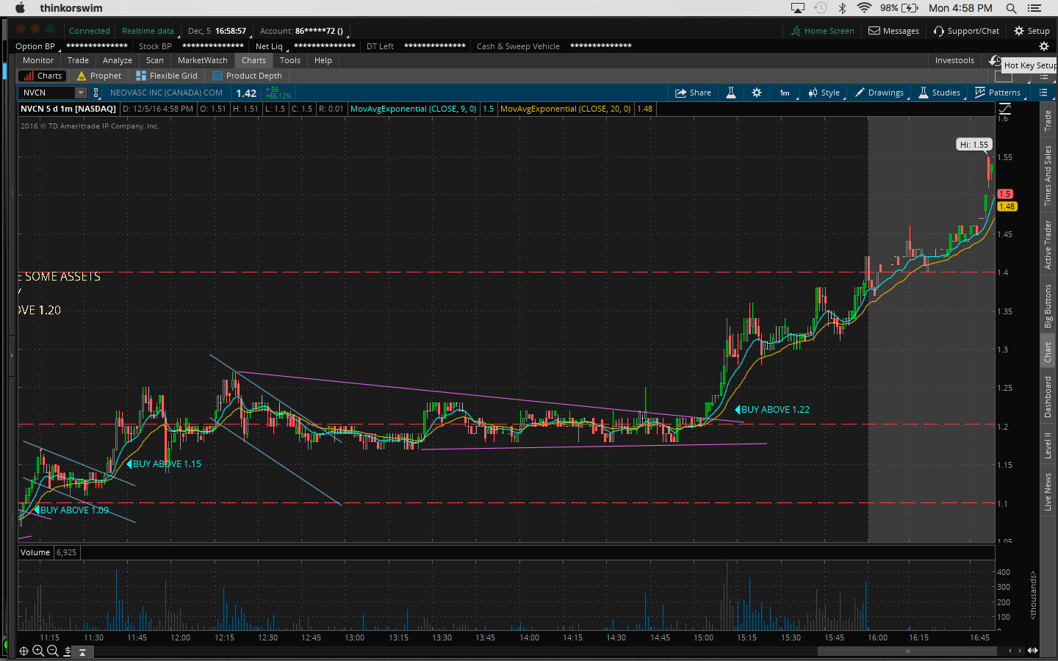The height and width of the screenshot is (661, 1058).
Task: Click the zoom in magnifier icon
Action: pos(38,651)
